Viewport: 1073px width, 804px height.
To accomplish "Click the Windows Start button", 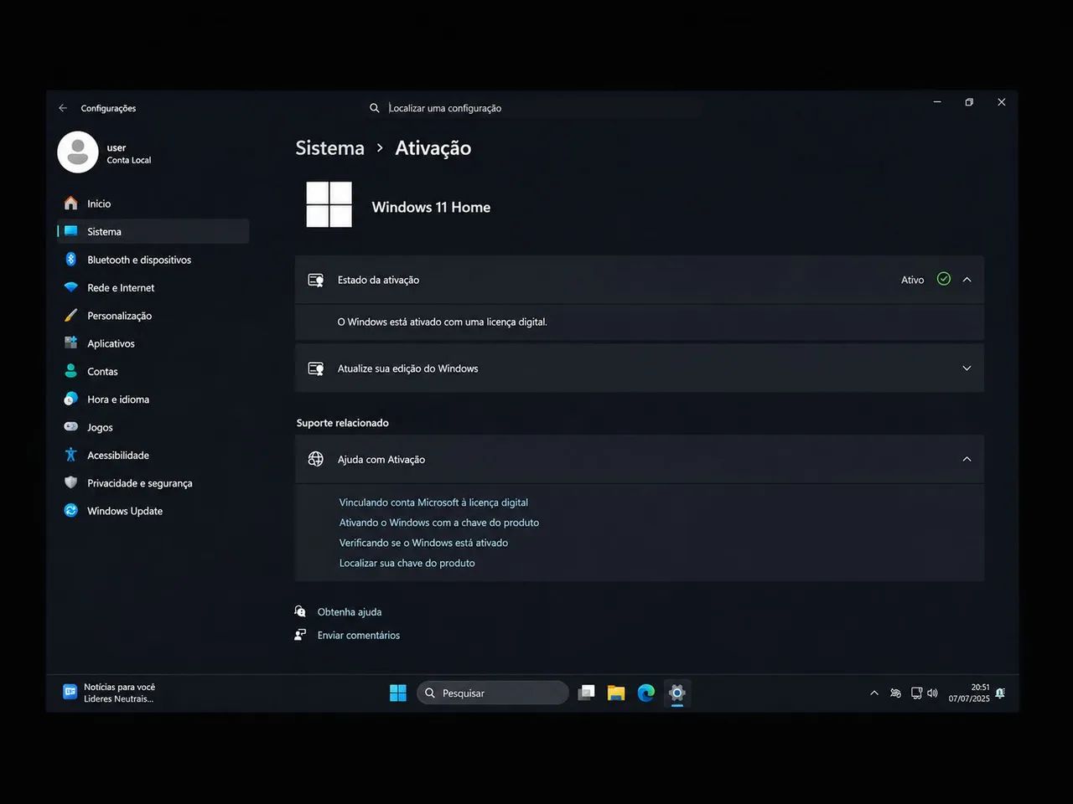I will click(398, 693).
